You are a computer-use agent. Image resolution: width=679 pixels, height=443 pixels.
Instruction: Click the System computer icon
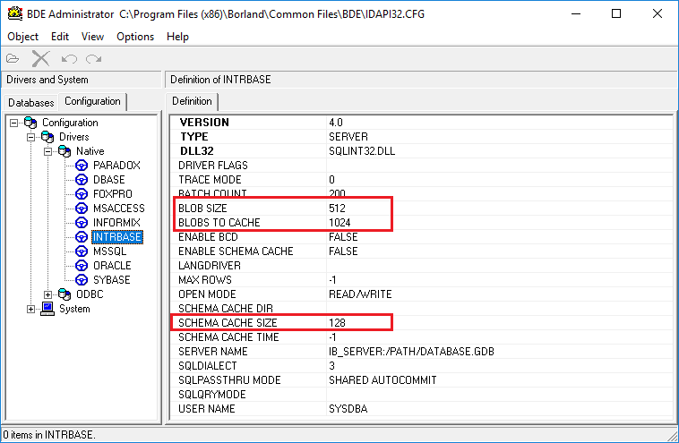(47, 309)
